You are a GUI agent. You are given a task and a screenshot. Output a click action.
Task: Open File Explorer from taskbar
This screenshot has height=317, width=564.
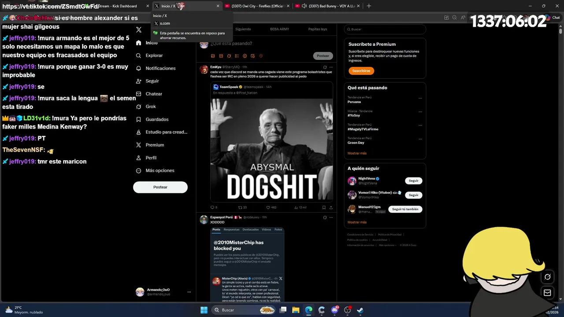[296, 310]
